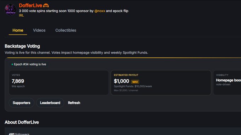Open the Supporters list
This screenshot has height=135, width=241.
click(x=21, y=103)
